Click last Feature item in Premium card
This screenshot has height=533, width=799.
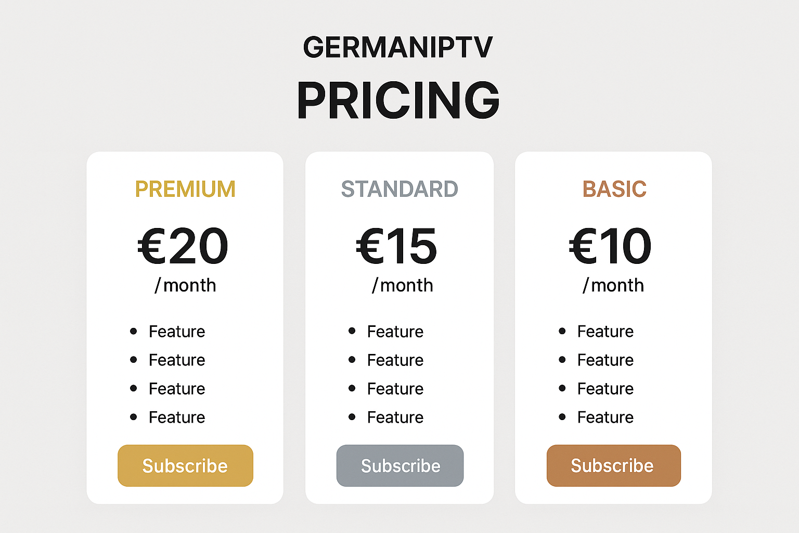(x=177, y=417)
